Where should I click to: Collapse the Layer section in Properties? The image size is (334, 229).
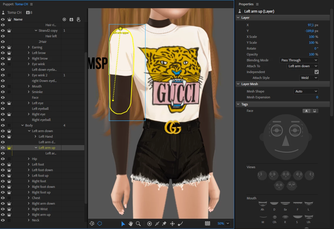click(x=238, y=18)
